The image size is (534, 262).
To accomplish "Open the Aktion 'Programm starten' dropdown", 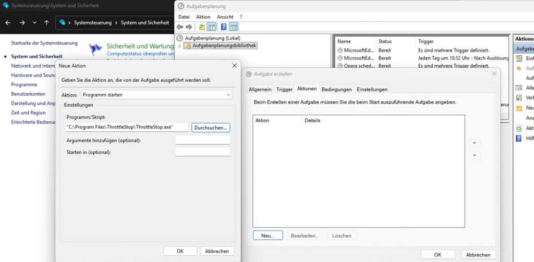I will coord(157,95).
